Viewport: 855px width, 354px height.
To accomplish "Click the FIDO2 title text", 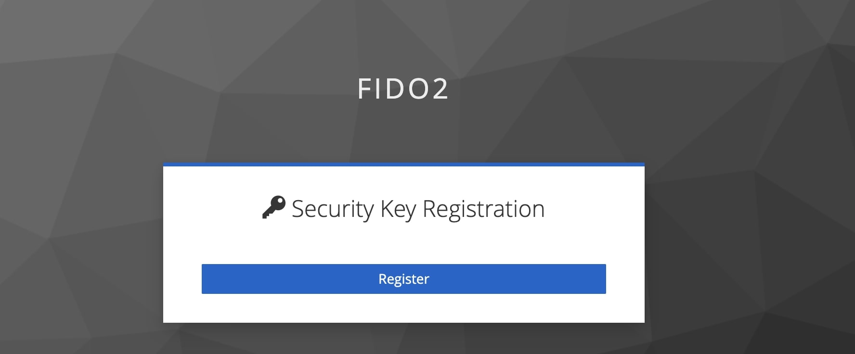I will click(403, 89).
